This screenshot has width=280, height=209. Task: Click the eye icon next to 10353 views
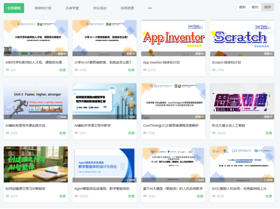click(76, 196)
